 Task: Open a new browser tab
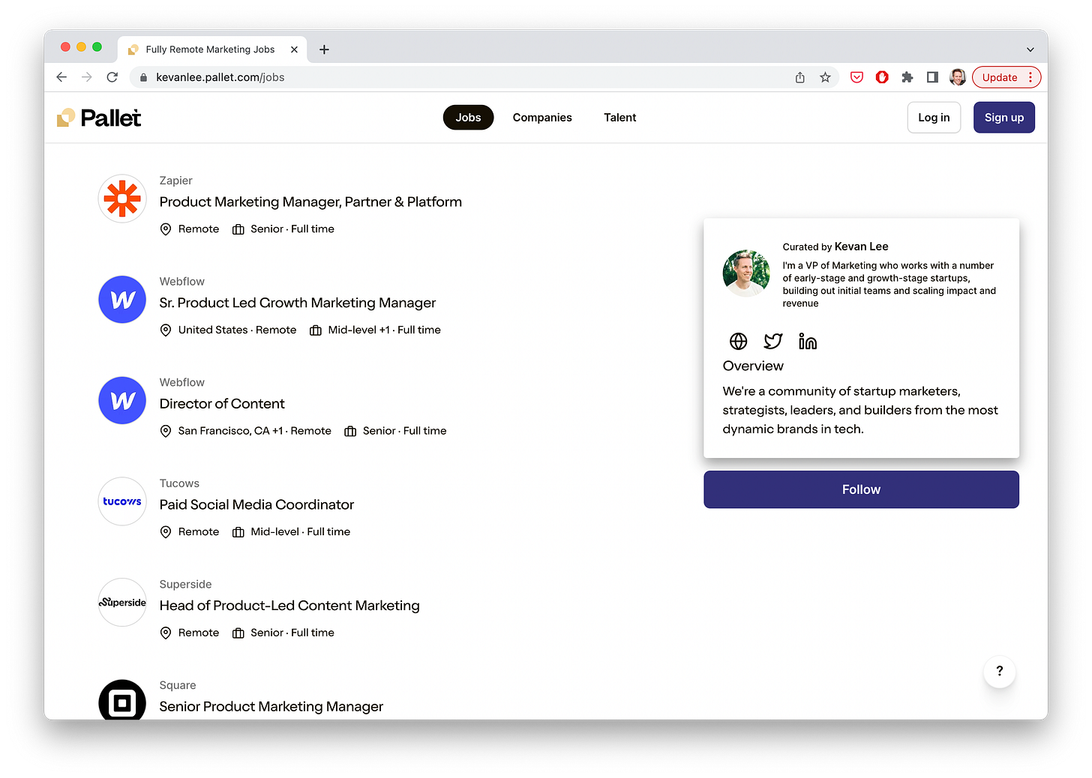[324, 49]
